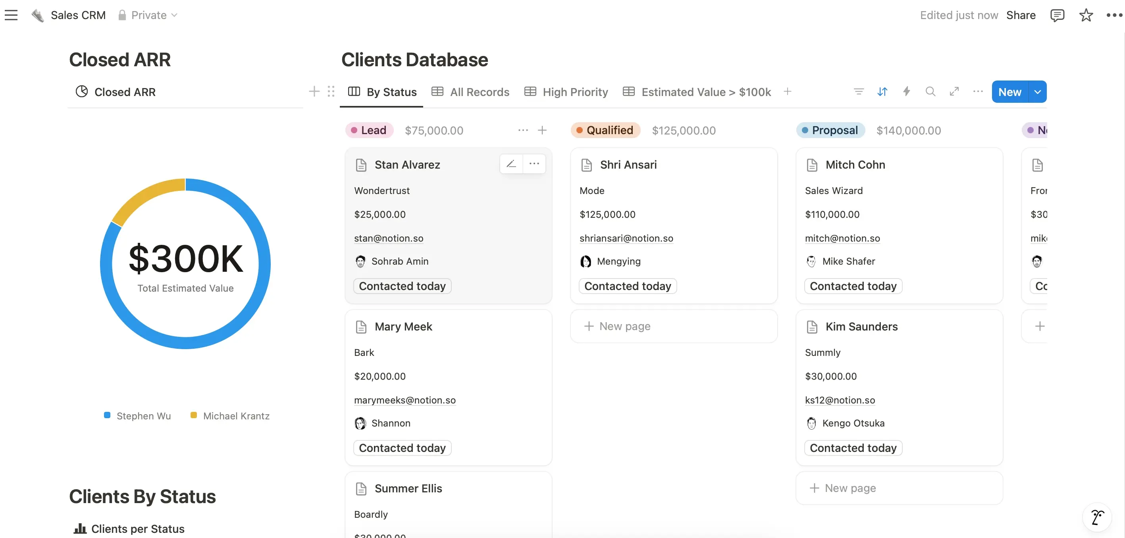Open the Shri Ansari card
The height and width of the screenshot is (538, 1125).
(x=673, y=226)
